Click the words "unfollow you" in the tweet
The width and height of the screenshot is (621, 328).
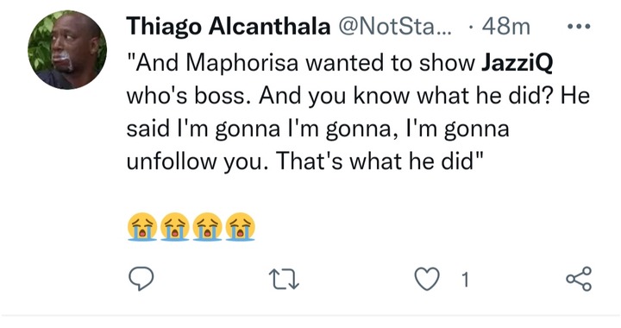[194, 161]
